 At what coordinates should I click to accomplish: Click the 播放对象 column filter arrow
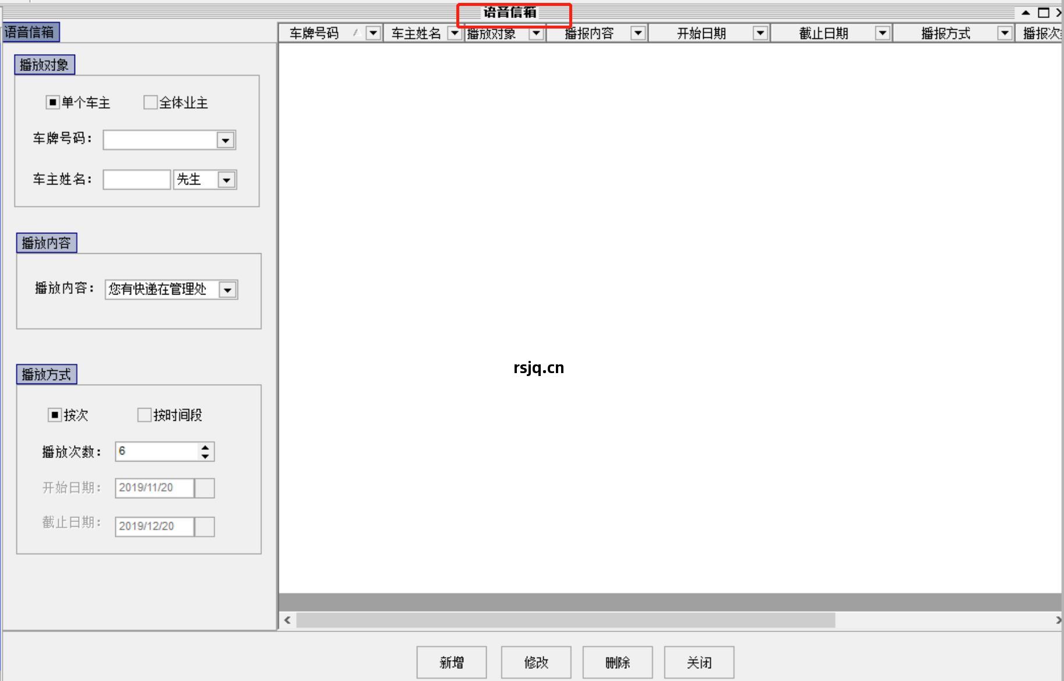[x=536, y=33]
